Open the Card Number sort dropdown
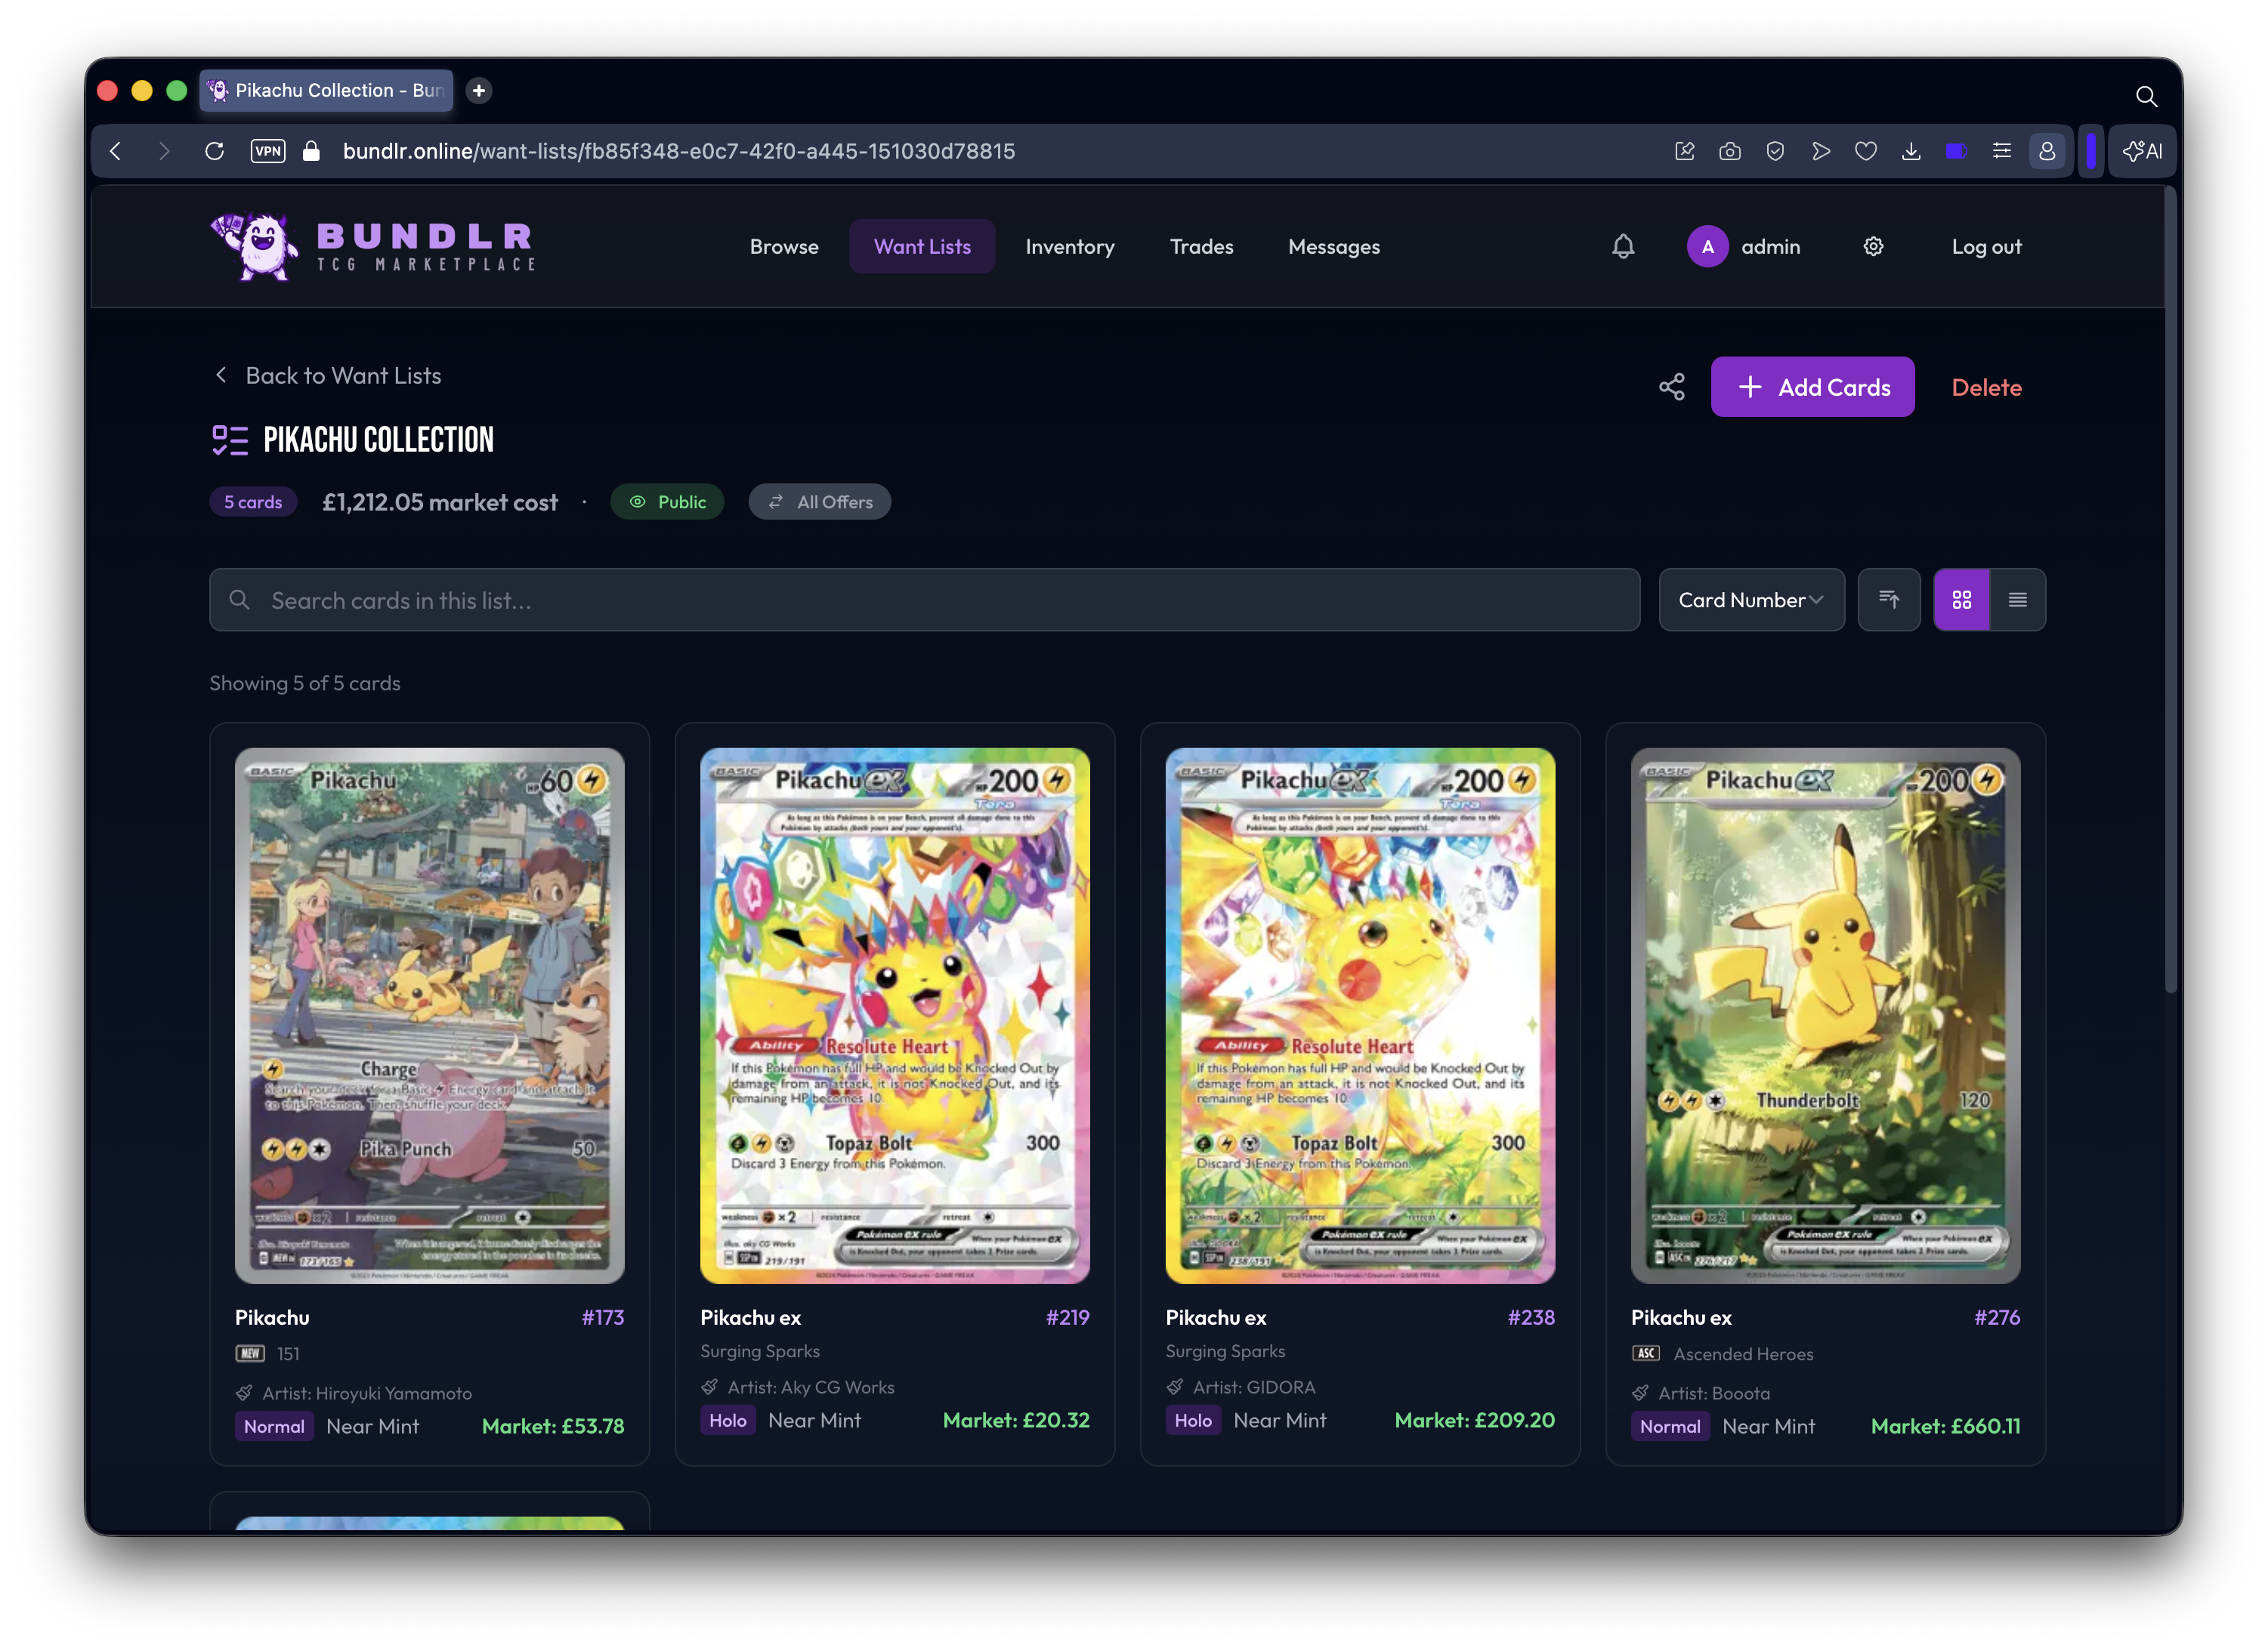 pos(1751,600)
